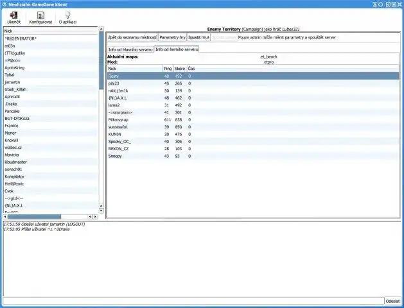The image size is (404, 308).
Task: Select user (TTk)gutiky in list
Action: click(51, 53)
